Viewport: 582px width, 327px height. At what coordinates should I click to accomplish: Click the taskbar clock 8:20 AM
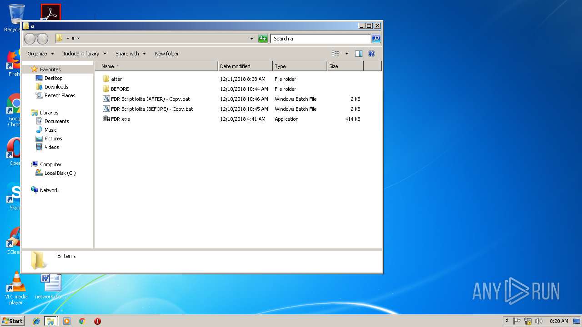click(559, 321)
